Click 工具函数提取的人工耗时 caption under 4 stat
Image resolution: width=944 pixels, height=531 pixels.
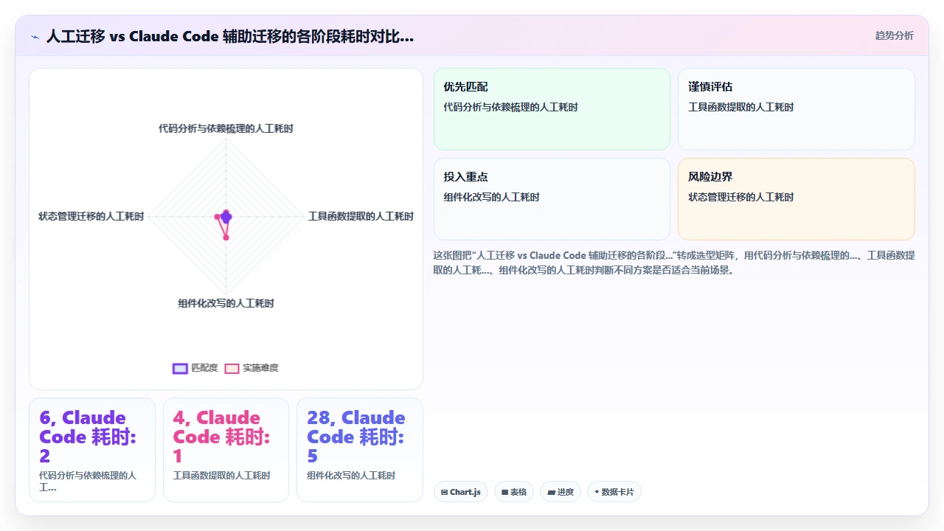(x=221, y=476)
